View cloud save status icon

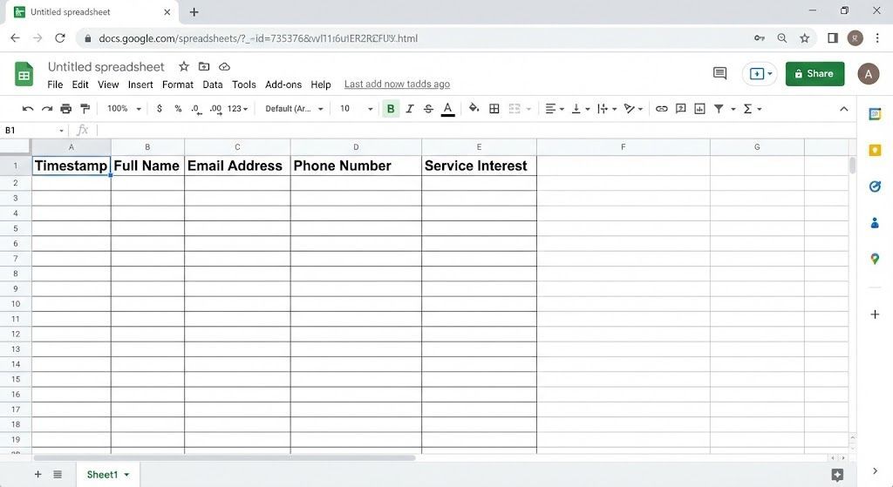tap(224, 66)
